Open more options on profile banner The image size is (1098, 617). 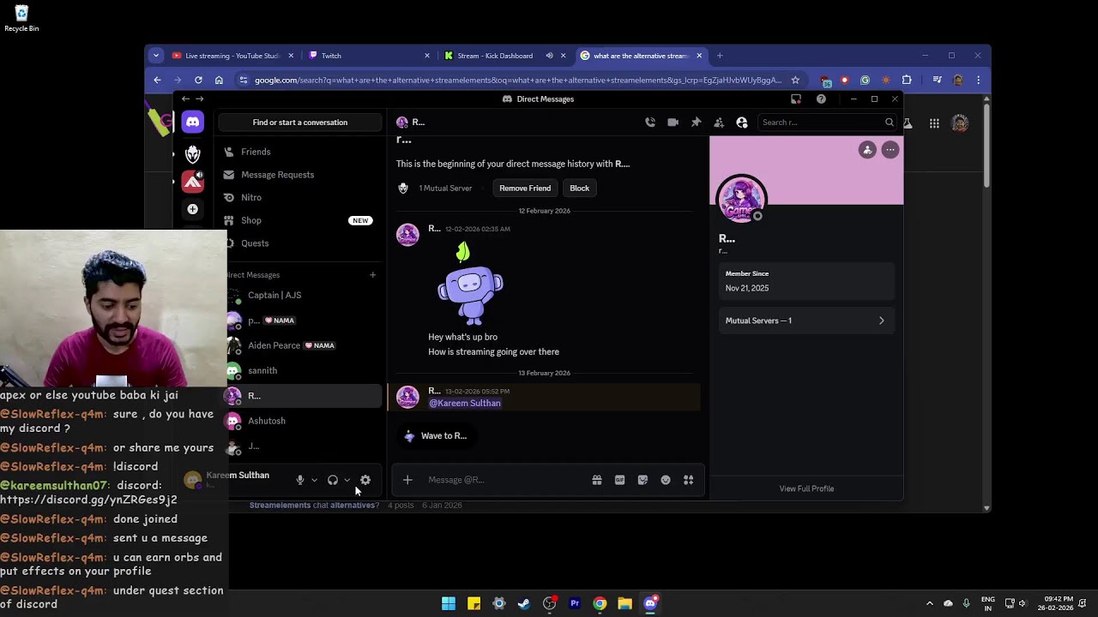(x=890, y=150)
